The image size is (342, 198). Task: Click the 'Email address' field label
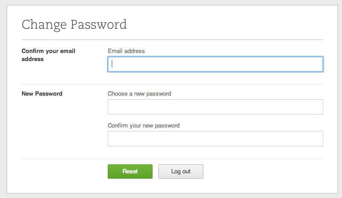tap(126, 51)
